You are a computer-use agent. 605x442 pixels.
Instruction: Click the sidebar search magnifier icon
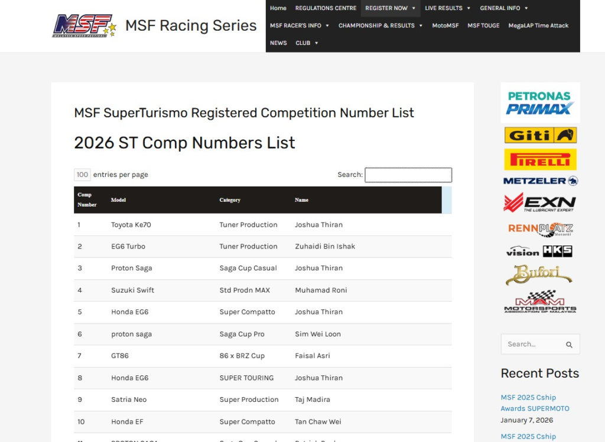click(x=569, y=345)
